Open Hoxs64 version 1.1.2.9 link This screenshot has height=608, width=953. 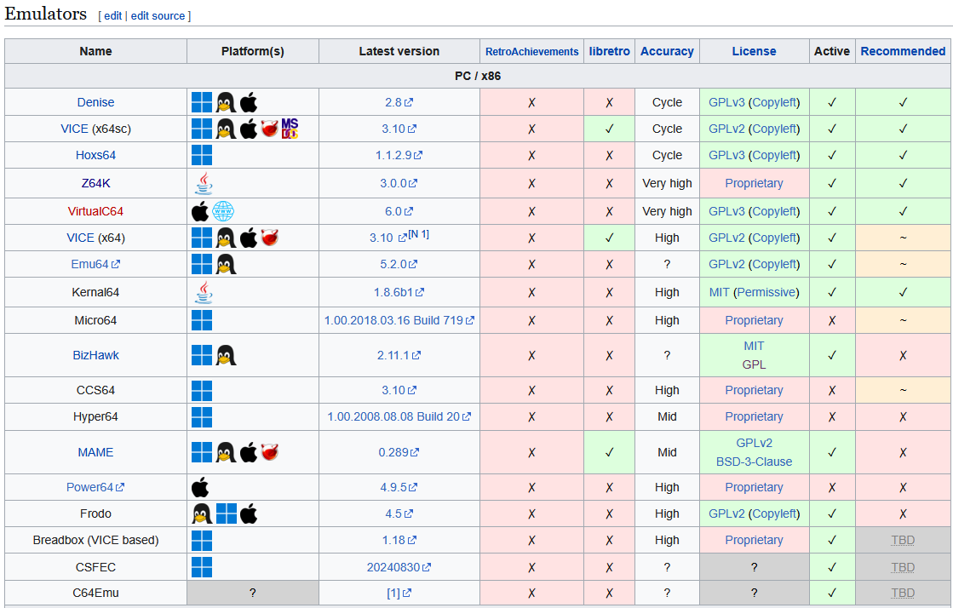click(399, 155)
